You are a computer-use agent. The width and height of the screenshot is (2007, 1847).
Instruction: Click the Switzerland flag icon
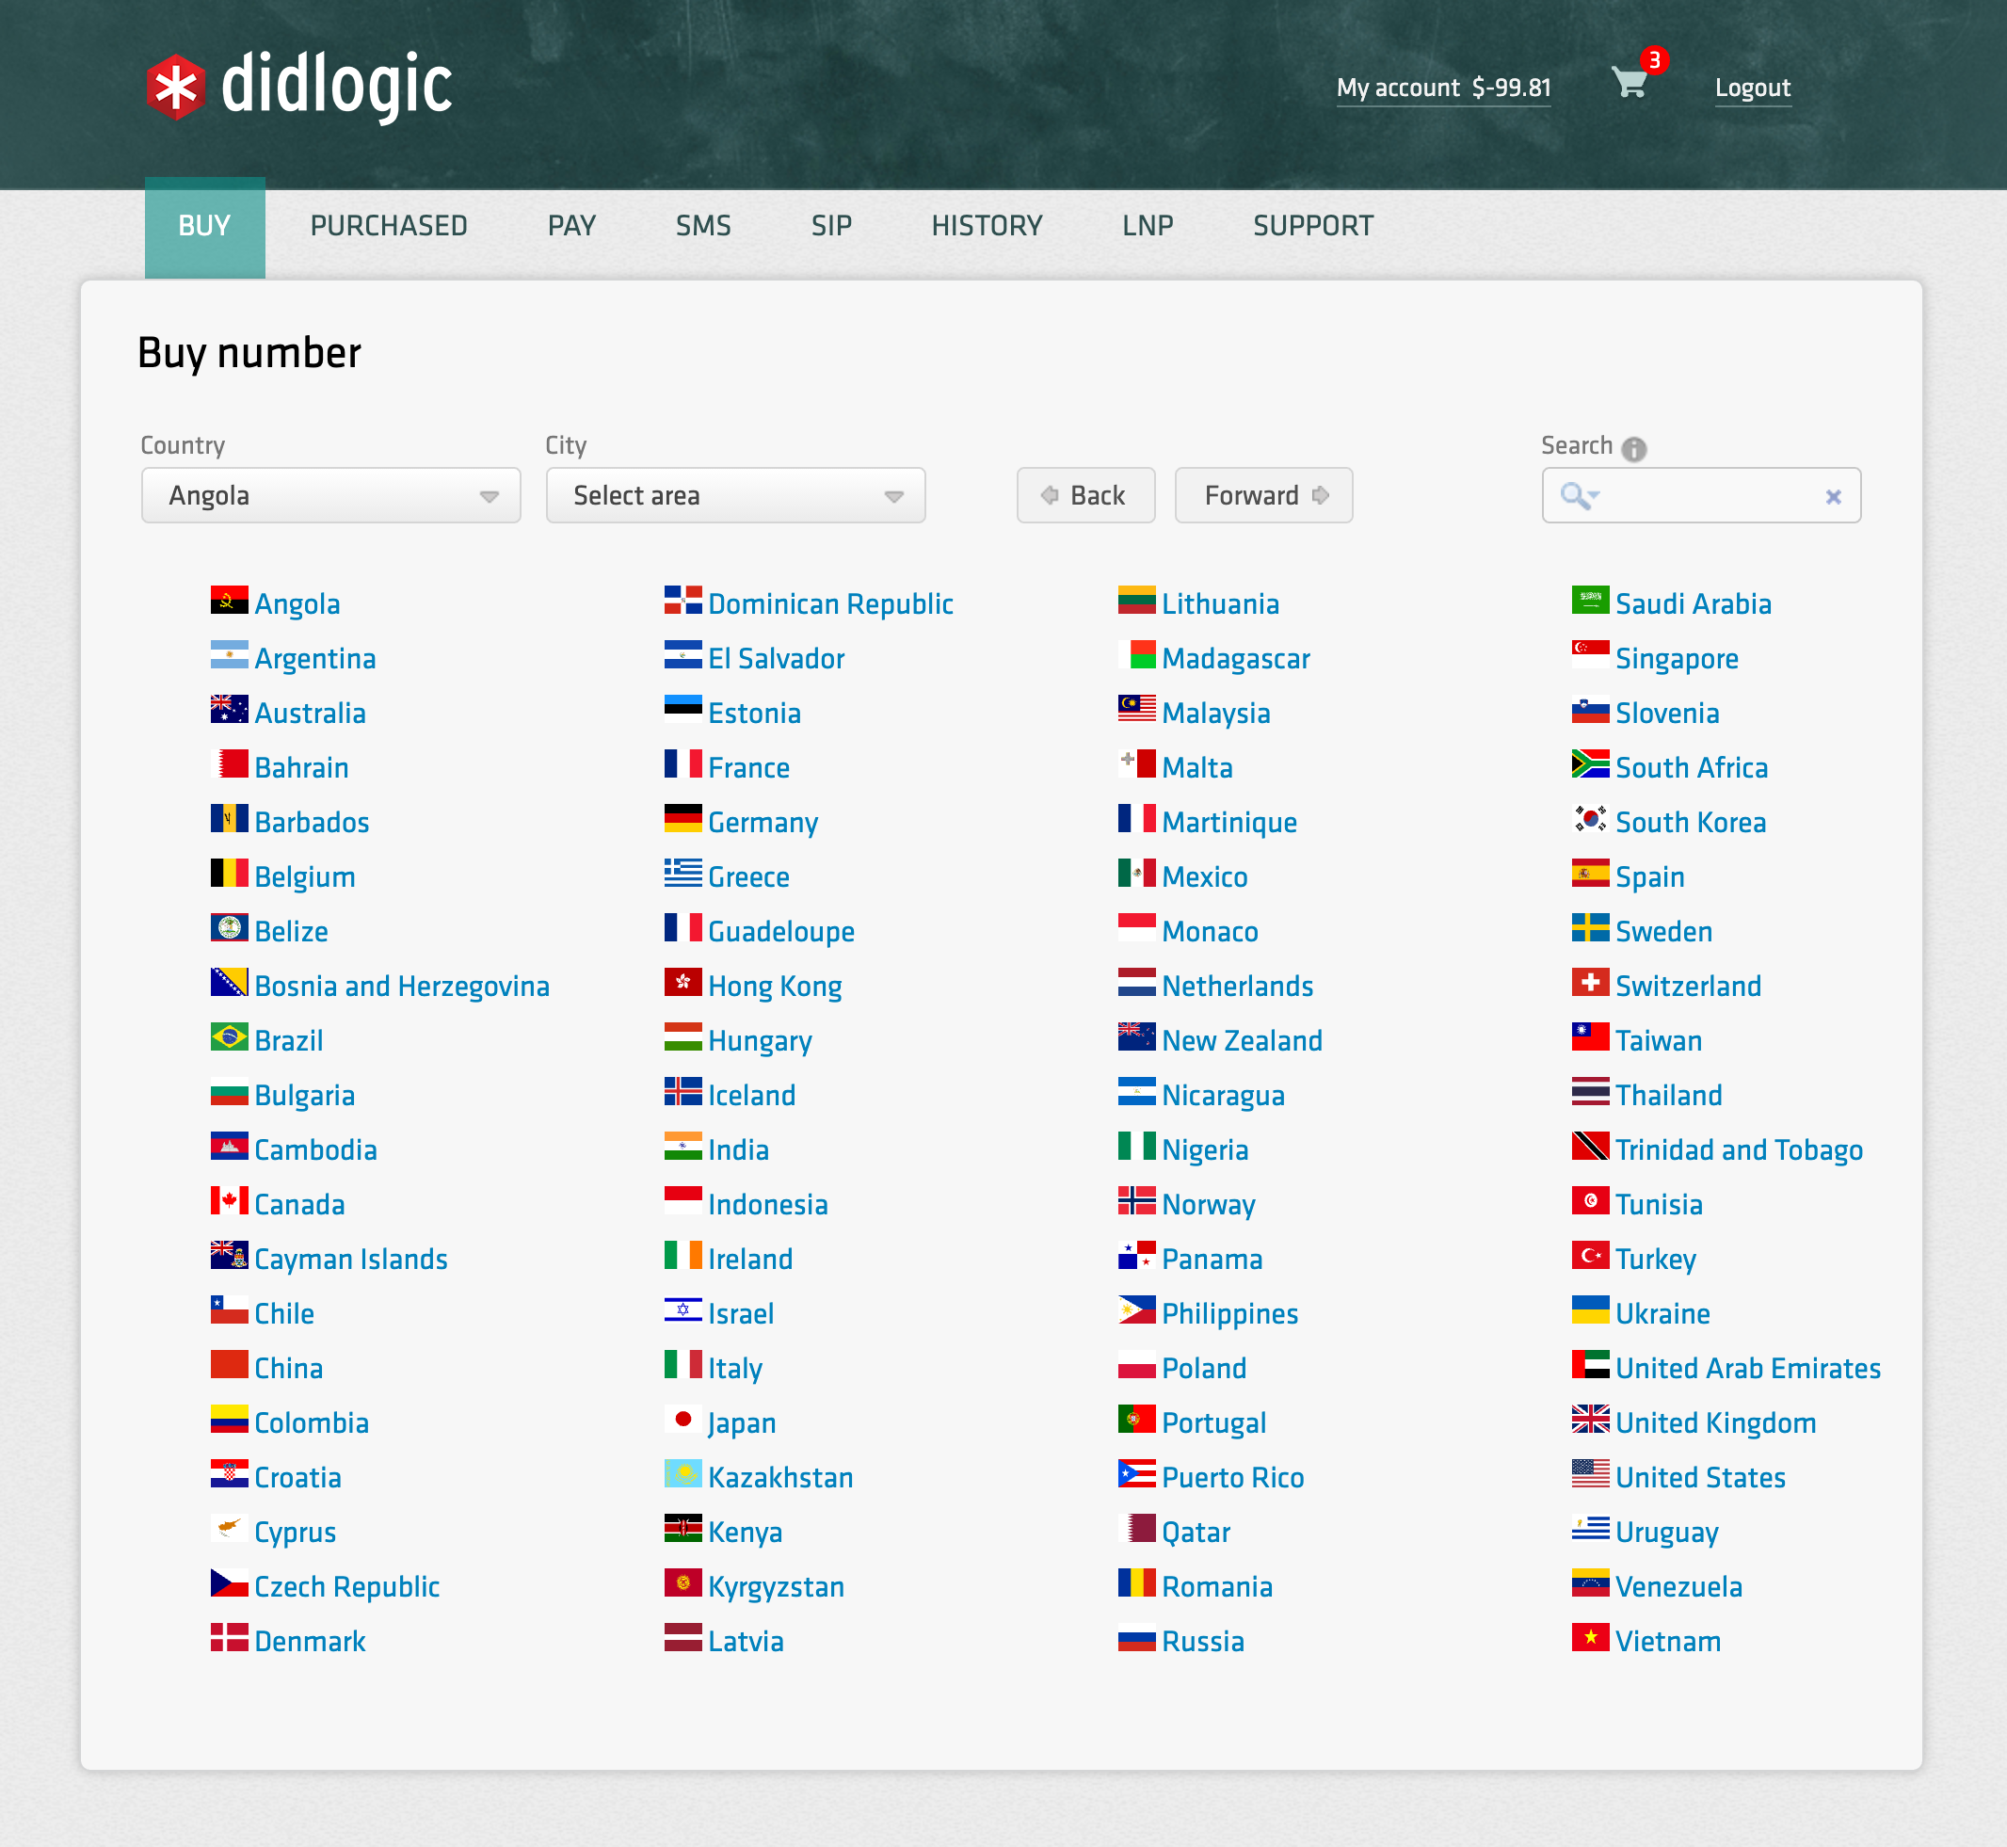coord(1589,983)
